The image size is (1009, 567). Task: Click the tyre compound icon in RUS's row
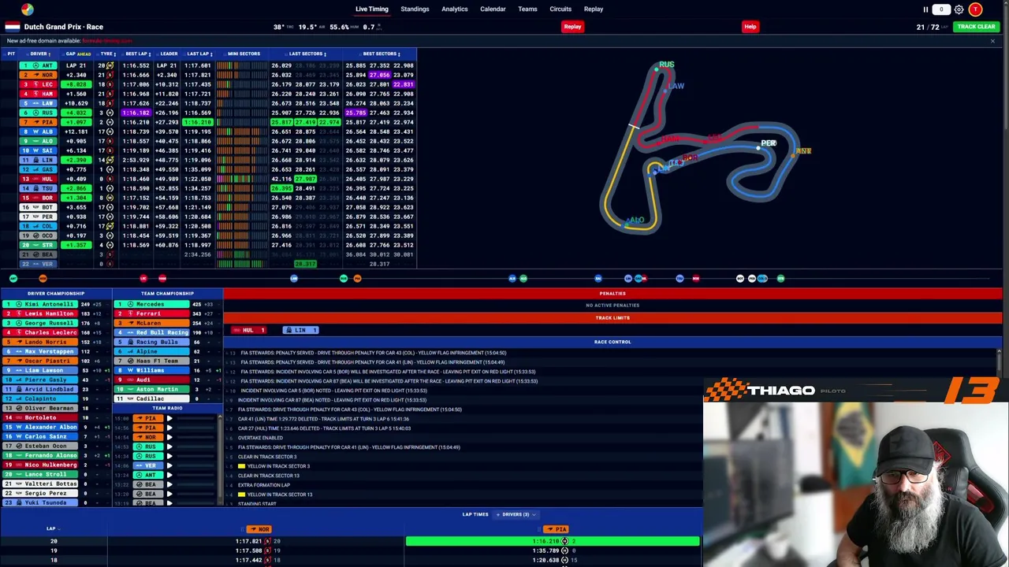(110, 113)
